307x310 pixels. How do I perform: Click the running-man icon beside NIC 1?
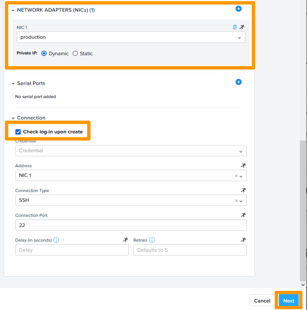click(242, 27)
